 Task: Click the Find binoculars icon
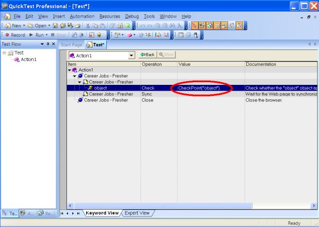[172, 25]
